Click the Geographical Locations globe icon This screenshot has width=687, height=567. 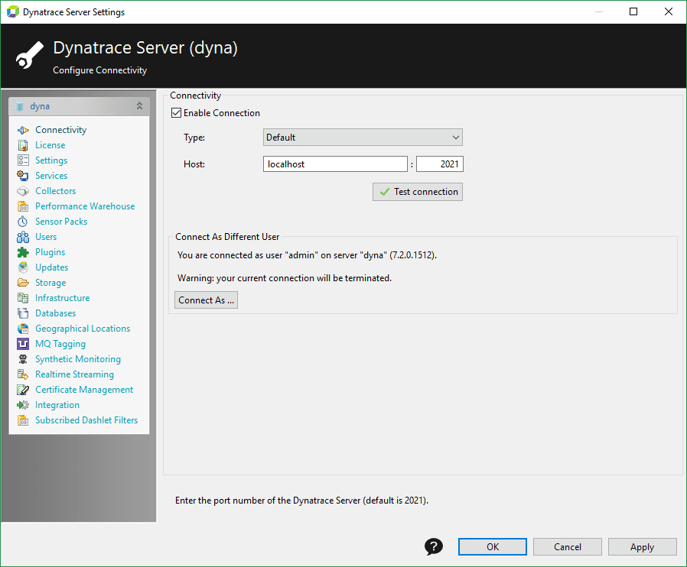click(23, 329)
